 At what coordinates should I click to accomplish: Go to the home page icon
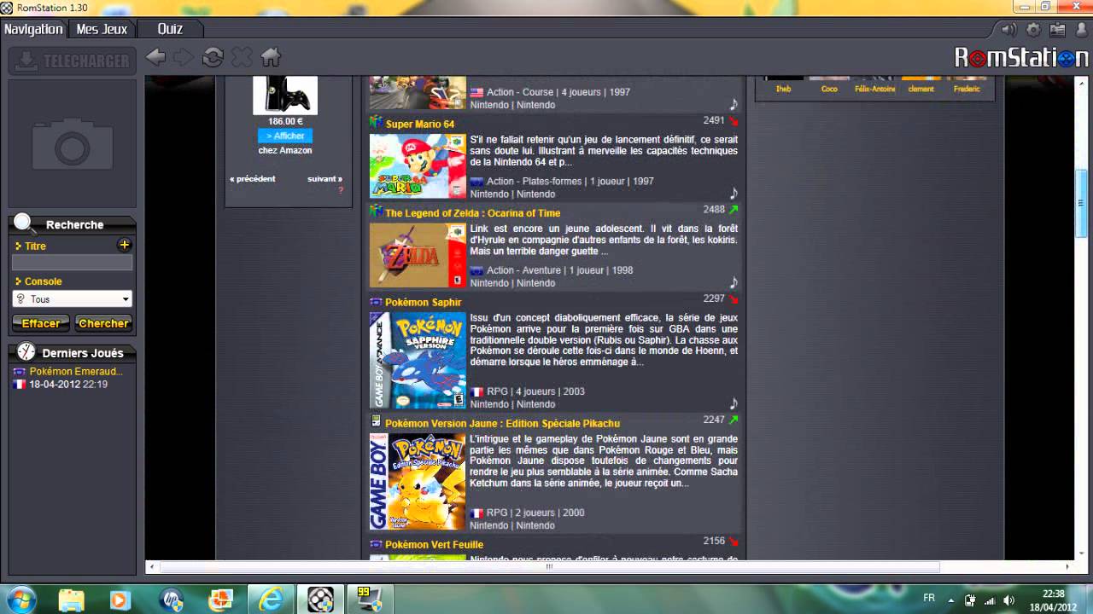coord(271,57)
